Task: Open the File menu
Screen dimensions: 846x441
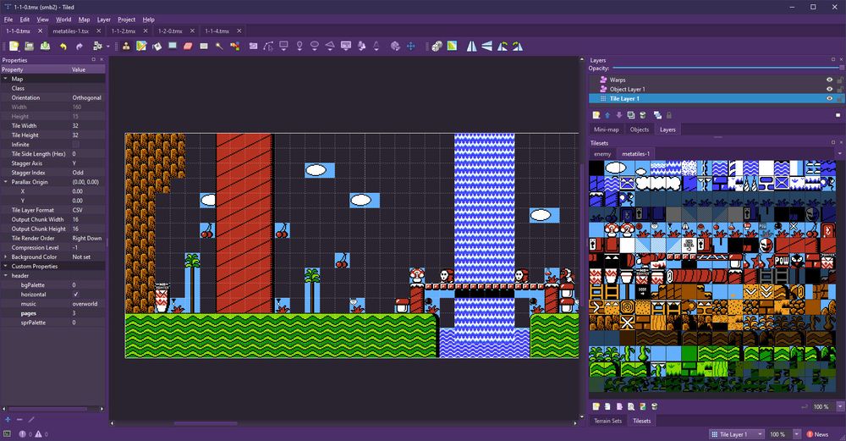Action: 8,19
